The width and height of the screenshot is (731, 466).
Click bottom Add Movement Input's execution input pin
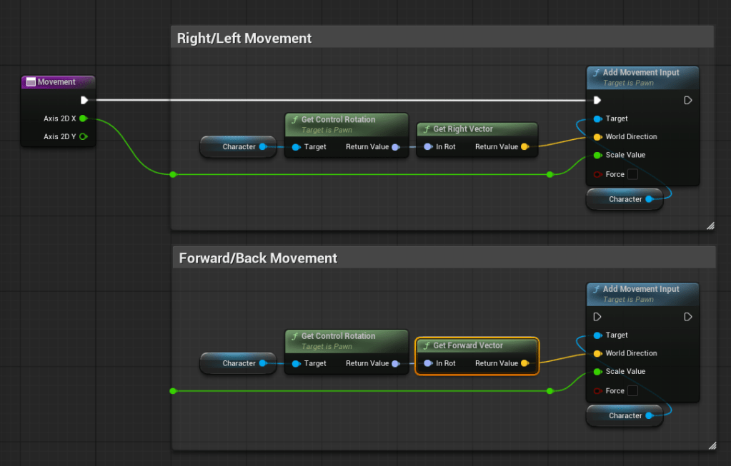pos(597,317)
